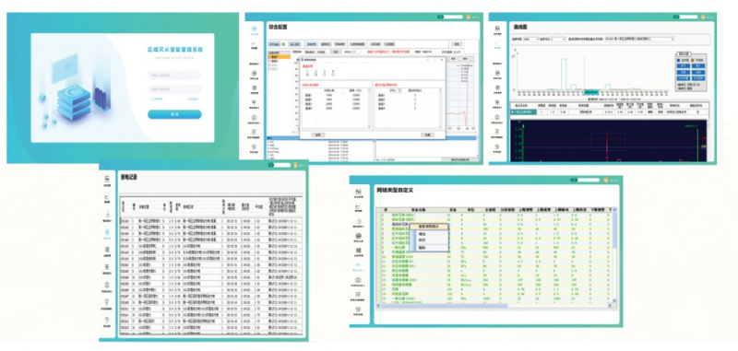Screen dimensions: 738x351
Task: Click the curve chart sidebar icon in 曲线图 window
Action: pos(497,45)
